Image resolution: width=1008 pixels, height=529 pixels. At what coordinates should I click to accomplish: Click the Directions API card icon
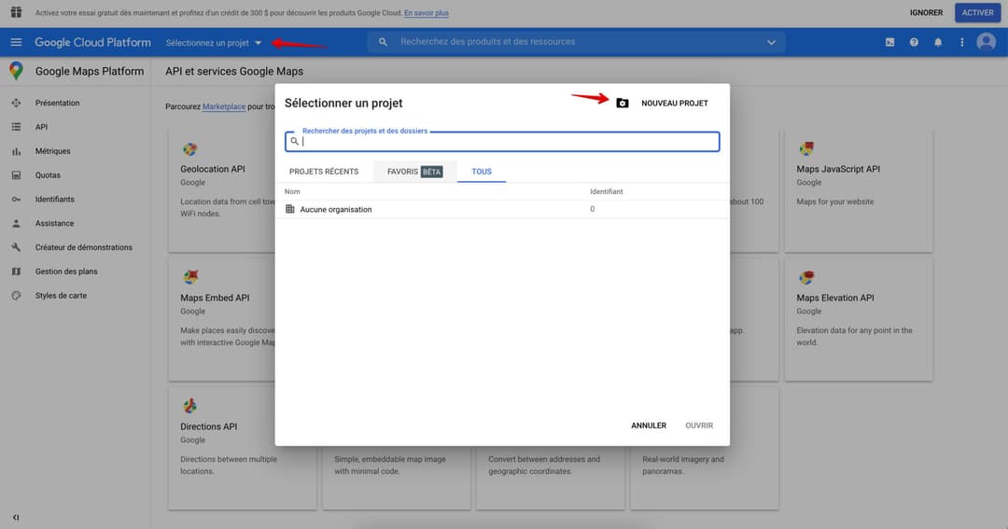pos(189,406)
